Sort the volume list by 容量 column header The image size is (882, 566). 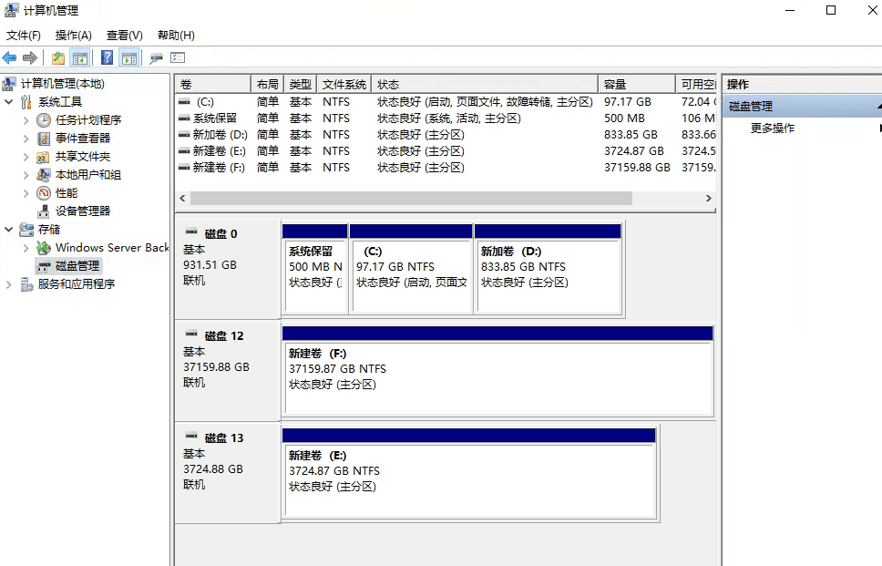coord(635,84)
